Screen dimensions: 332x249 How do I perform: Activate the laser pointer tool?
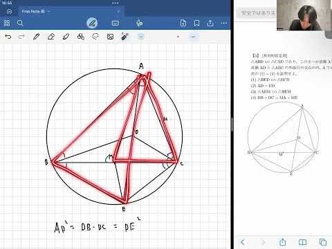click(x=124, y=37)
